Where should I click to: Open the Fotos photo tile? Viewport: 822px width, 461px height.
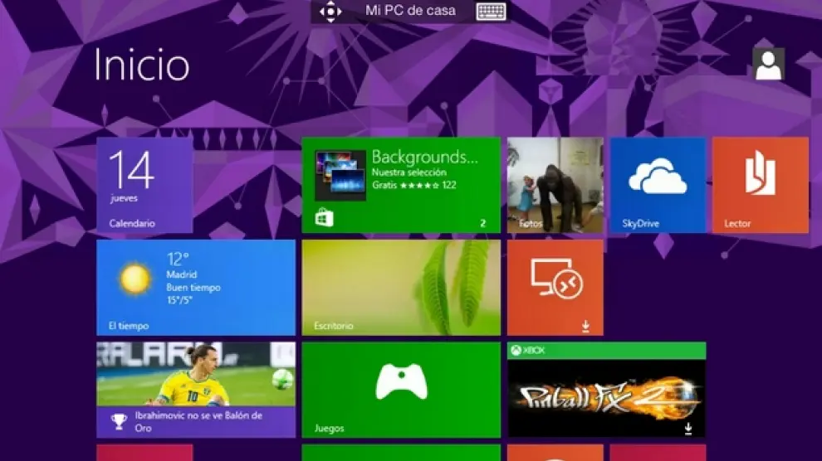tap(555, 185)
